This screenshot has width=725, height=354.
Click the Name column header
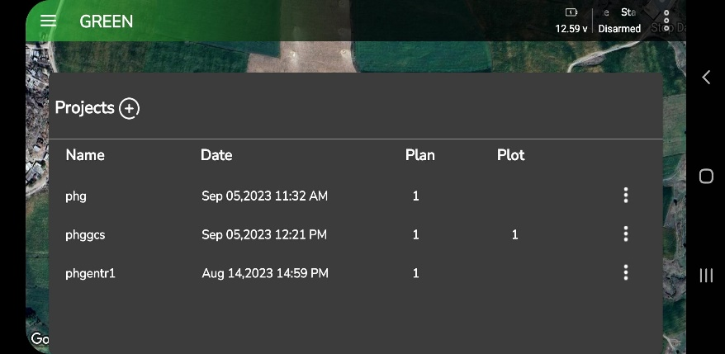tap(85, 155)
